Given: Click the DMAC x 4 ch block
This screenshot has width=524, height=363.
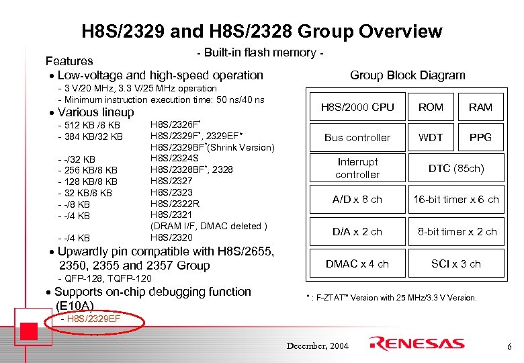Looking at the screenshot, I should click(357, 264).
